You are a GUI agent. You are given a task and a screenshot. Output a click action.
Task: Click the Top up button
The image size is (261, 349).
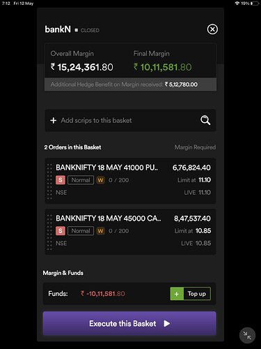(x=191, y=294)
